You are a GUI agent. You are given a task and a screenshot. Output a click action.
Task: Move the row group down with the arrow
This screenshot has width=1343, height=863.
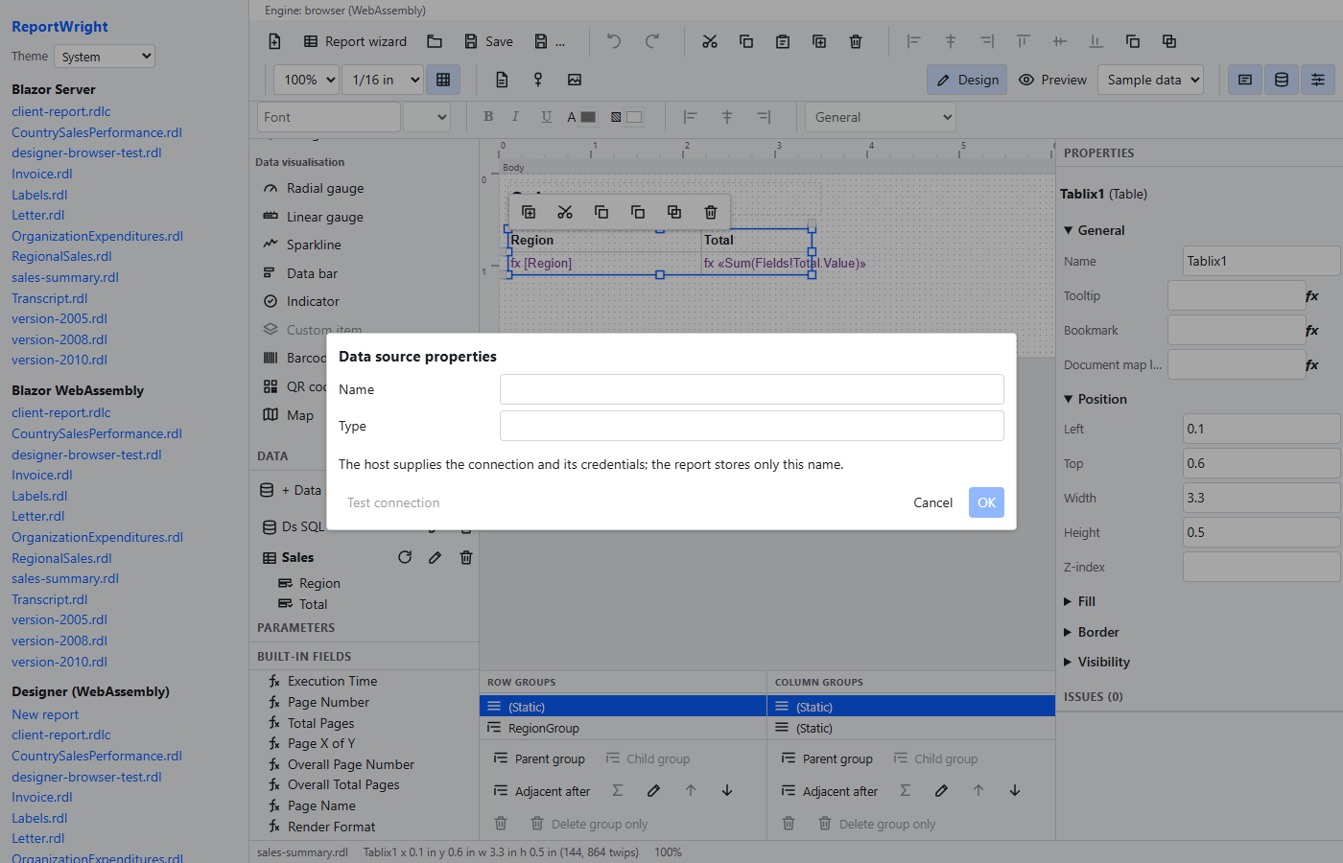point(727,791)
